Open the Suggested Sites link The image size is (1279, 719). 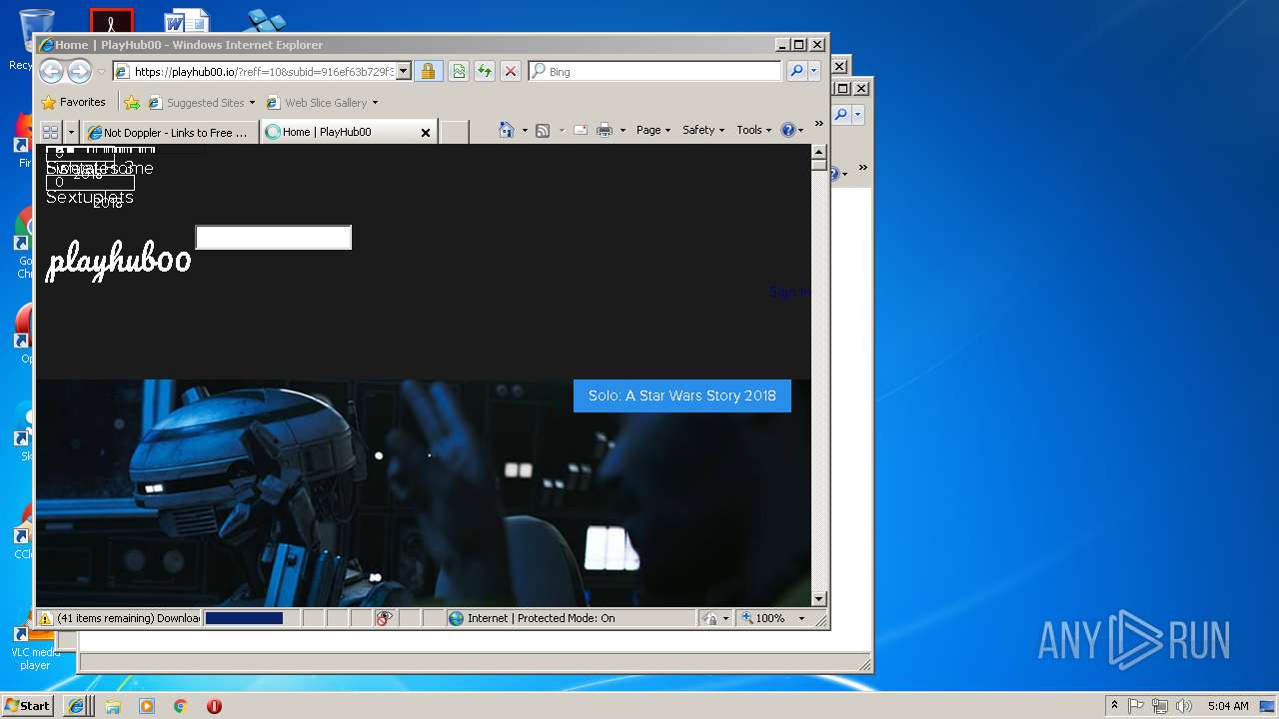(201, 103)
